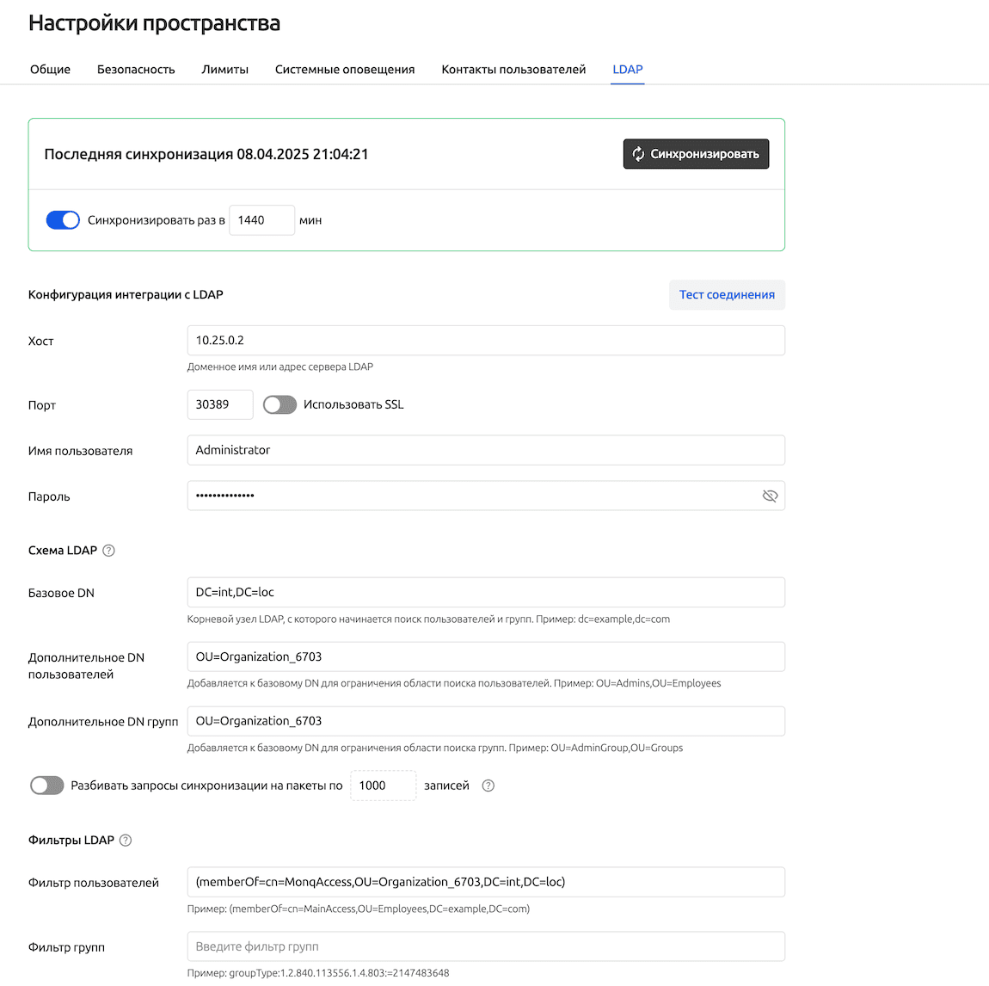Open the Безопасность tab
989x986 pixels.
point(136,70)
